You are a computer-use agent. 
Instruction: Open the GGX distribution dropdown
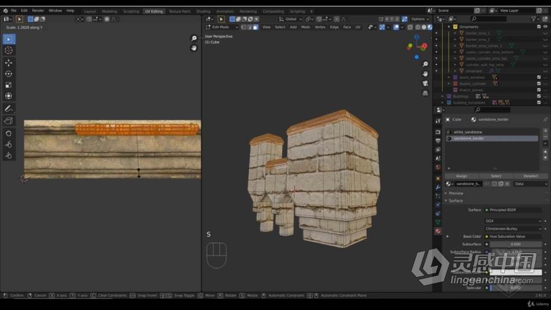[x=513, y=221]
